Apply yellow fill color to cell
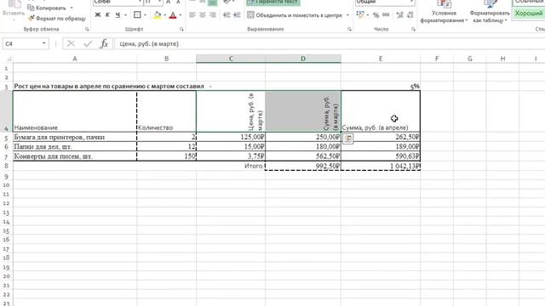 click(157, 15)
